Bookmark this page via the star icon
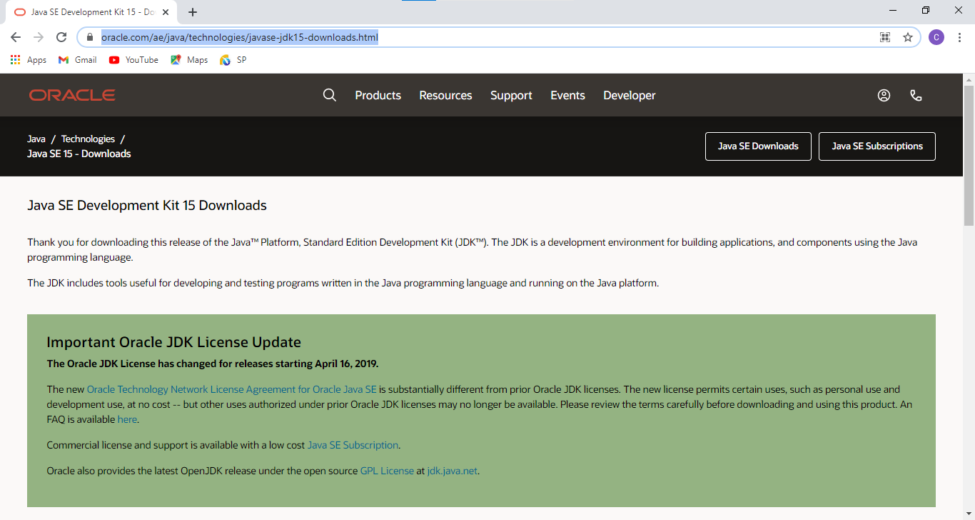This screenshot has height=520, width=975. click(907, 37)
